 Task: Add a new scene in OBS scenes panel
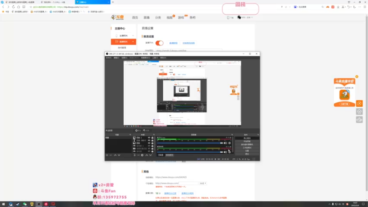click(x=107, y=155)
